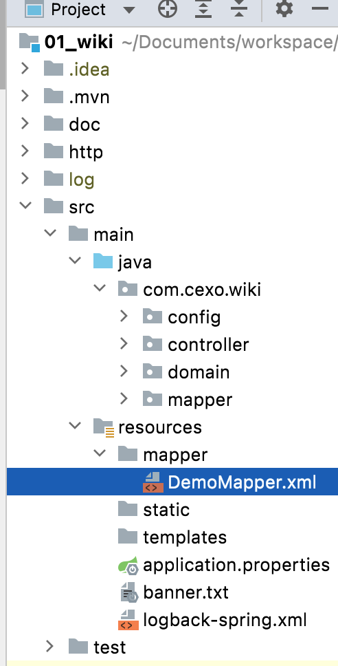Select the .idea folder label
The width and height of the screenshot is (338, 666).
(x=89, y=69)
